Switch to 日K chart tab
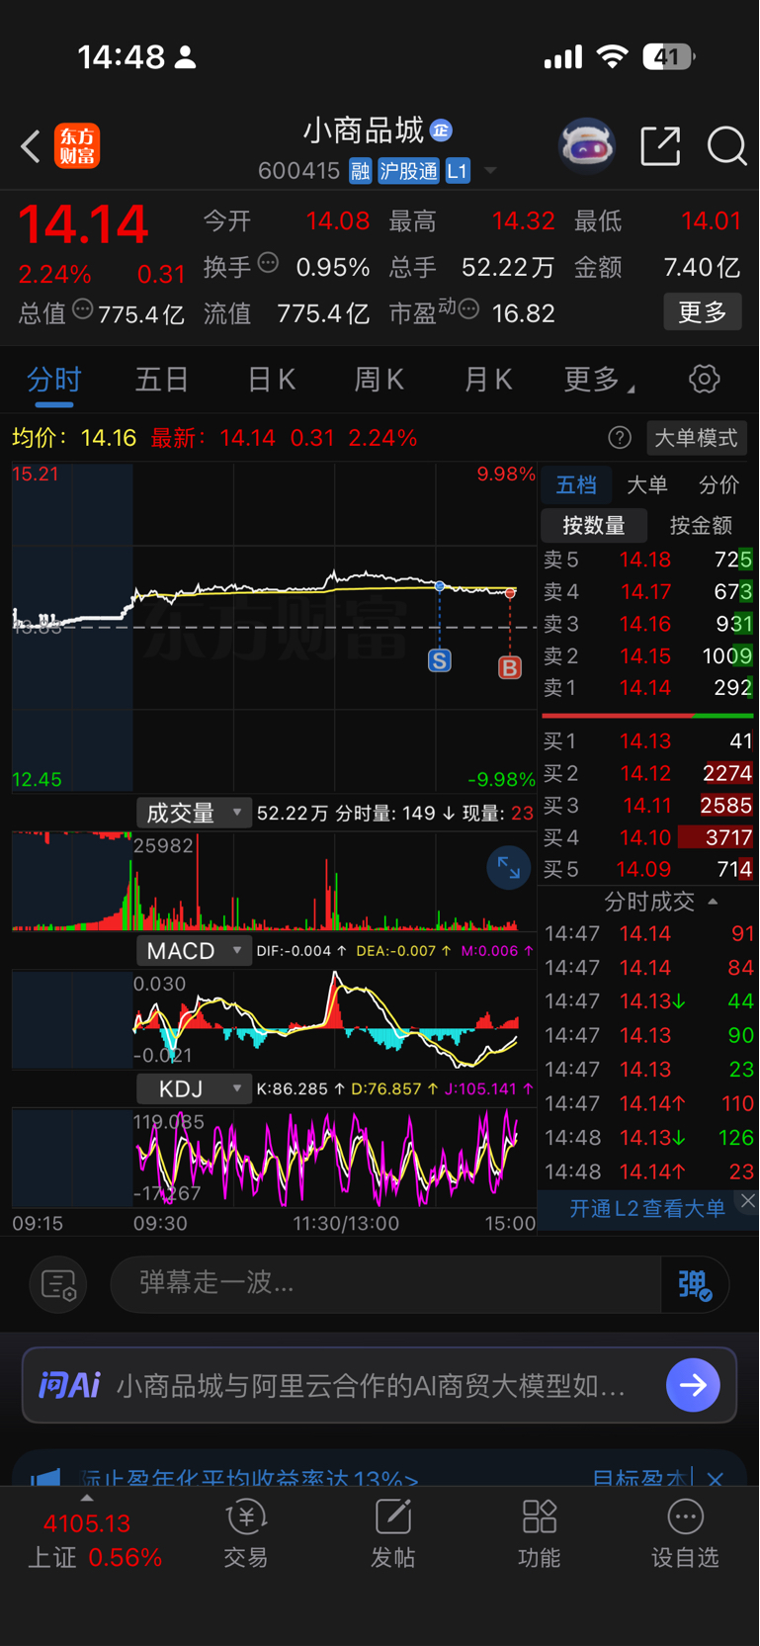Screen dimensions: 760x1646 pos(271,380)
